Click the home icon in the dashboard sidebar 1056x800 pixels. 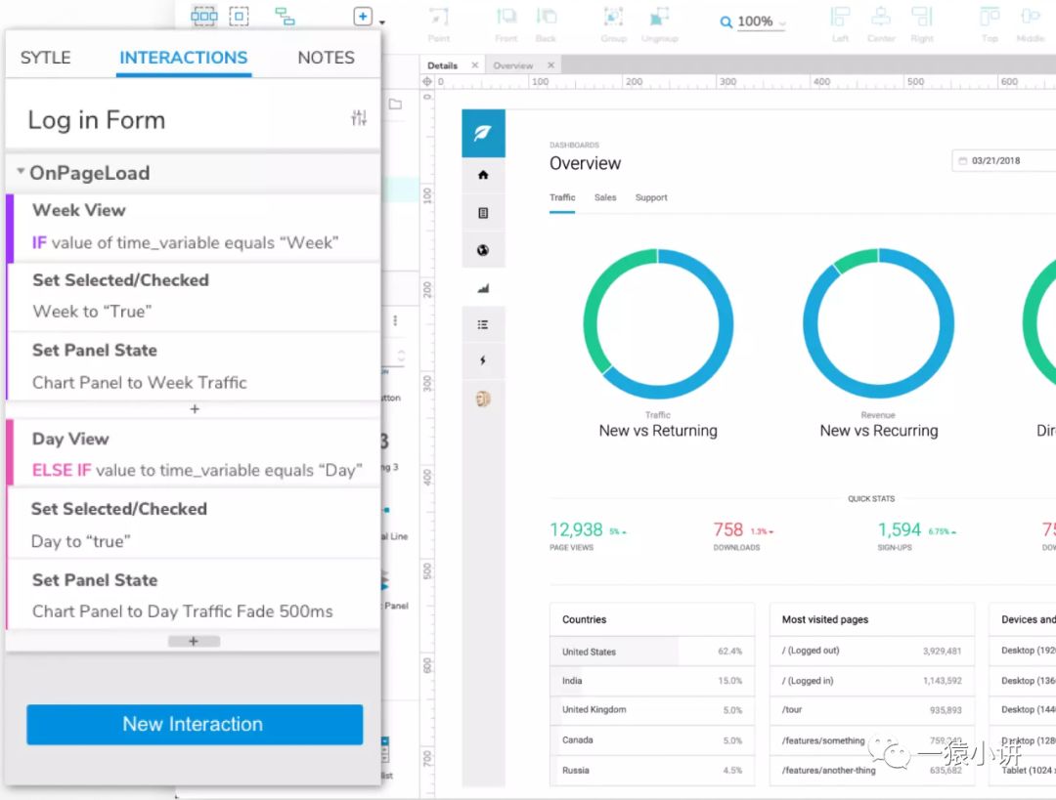(x=483, y=176)
